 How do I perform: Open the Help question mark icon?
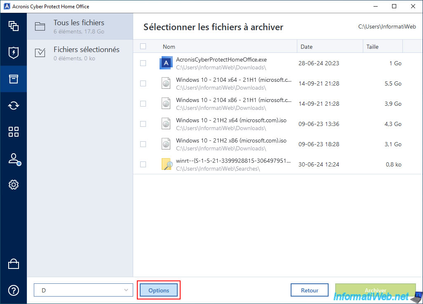pos(13,290)
